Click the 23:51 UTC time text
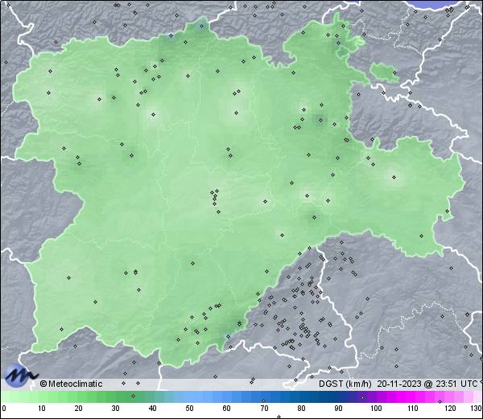The width and height of the screenshot is (483, 419). click(x=456, y=384)
